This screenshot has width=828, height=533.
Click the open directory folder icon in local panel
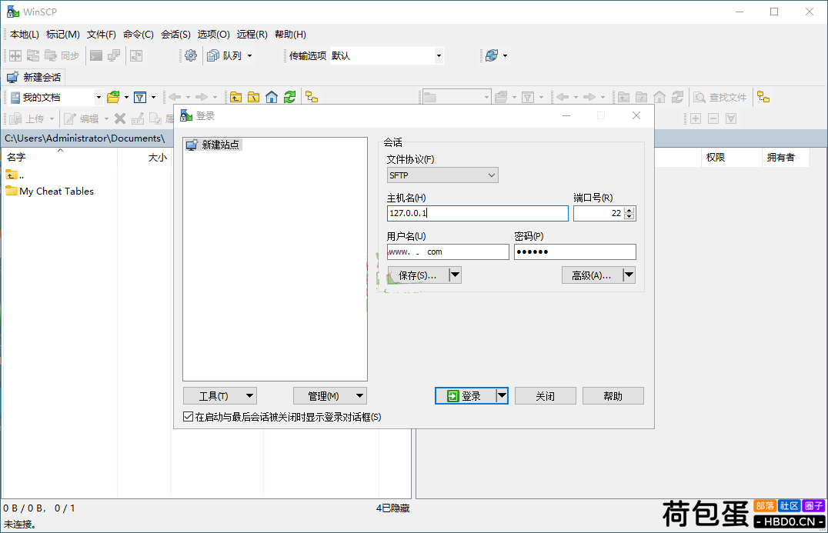(113, 97)
